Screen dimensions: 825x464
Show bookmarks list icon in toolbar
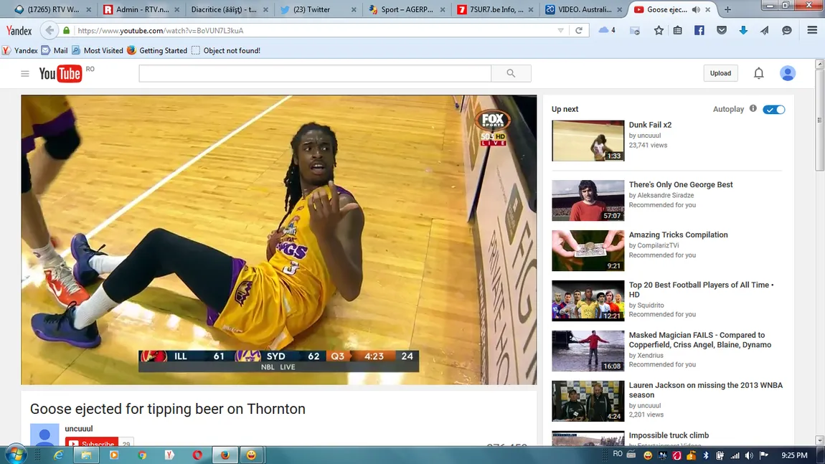coord(678,31)
